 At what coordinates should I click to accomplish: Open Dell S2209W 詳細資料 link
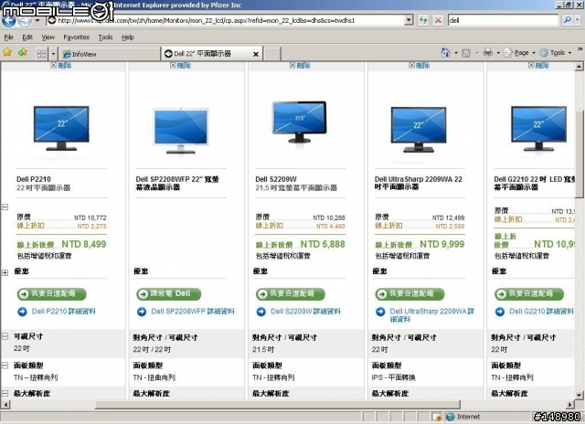point(305,312)
